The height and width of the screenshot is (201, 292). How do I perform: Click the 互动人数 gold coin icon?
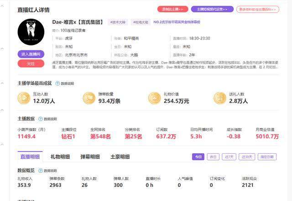point(24,98)
